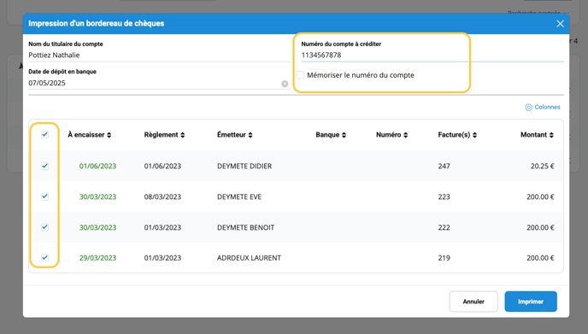Click the emitter name DEYMETE DIDIER

(244, 166)
